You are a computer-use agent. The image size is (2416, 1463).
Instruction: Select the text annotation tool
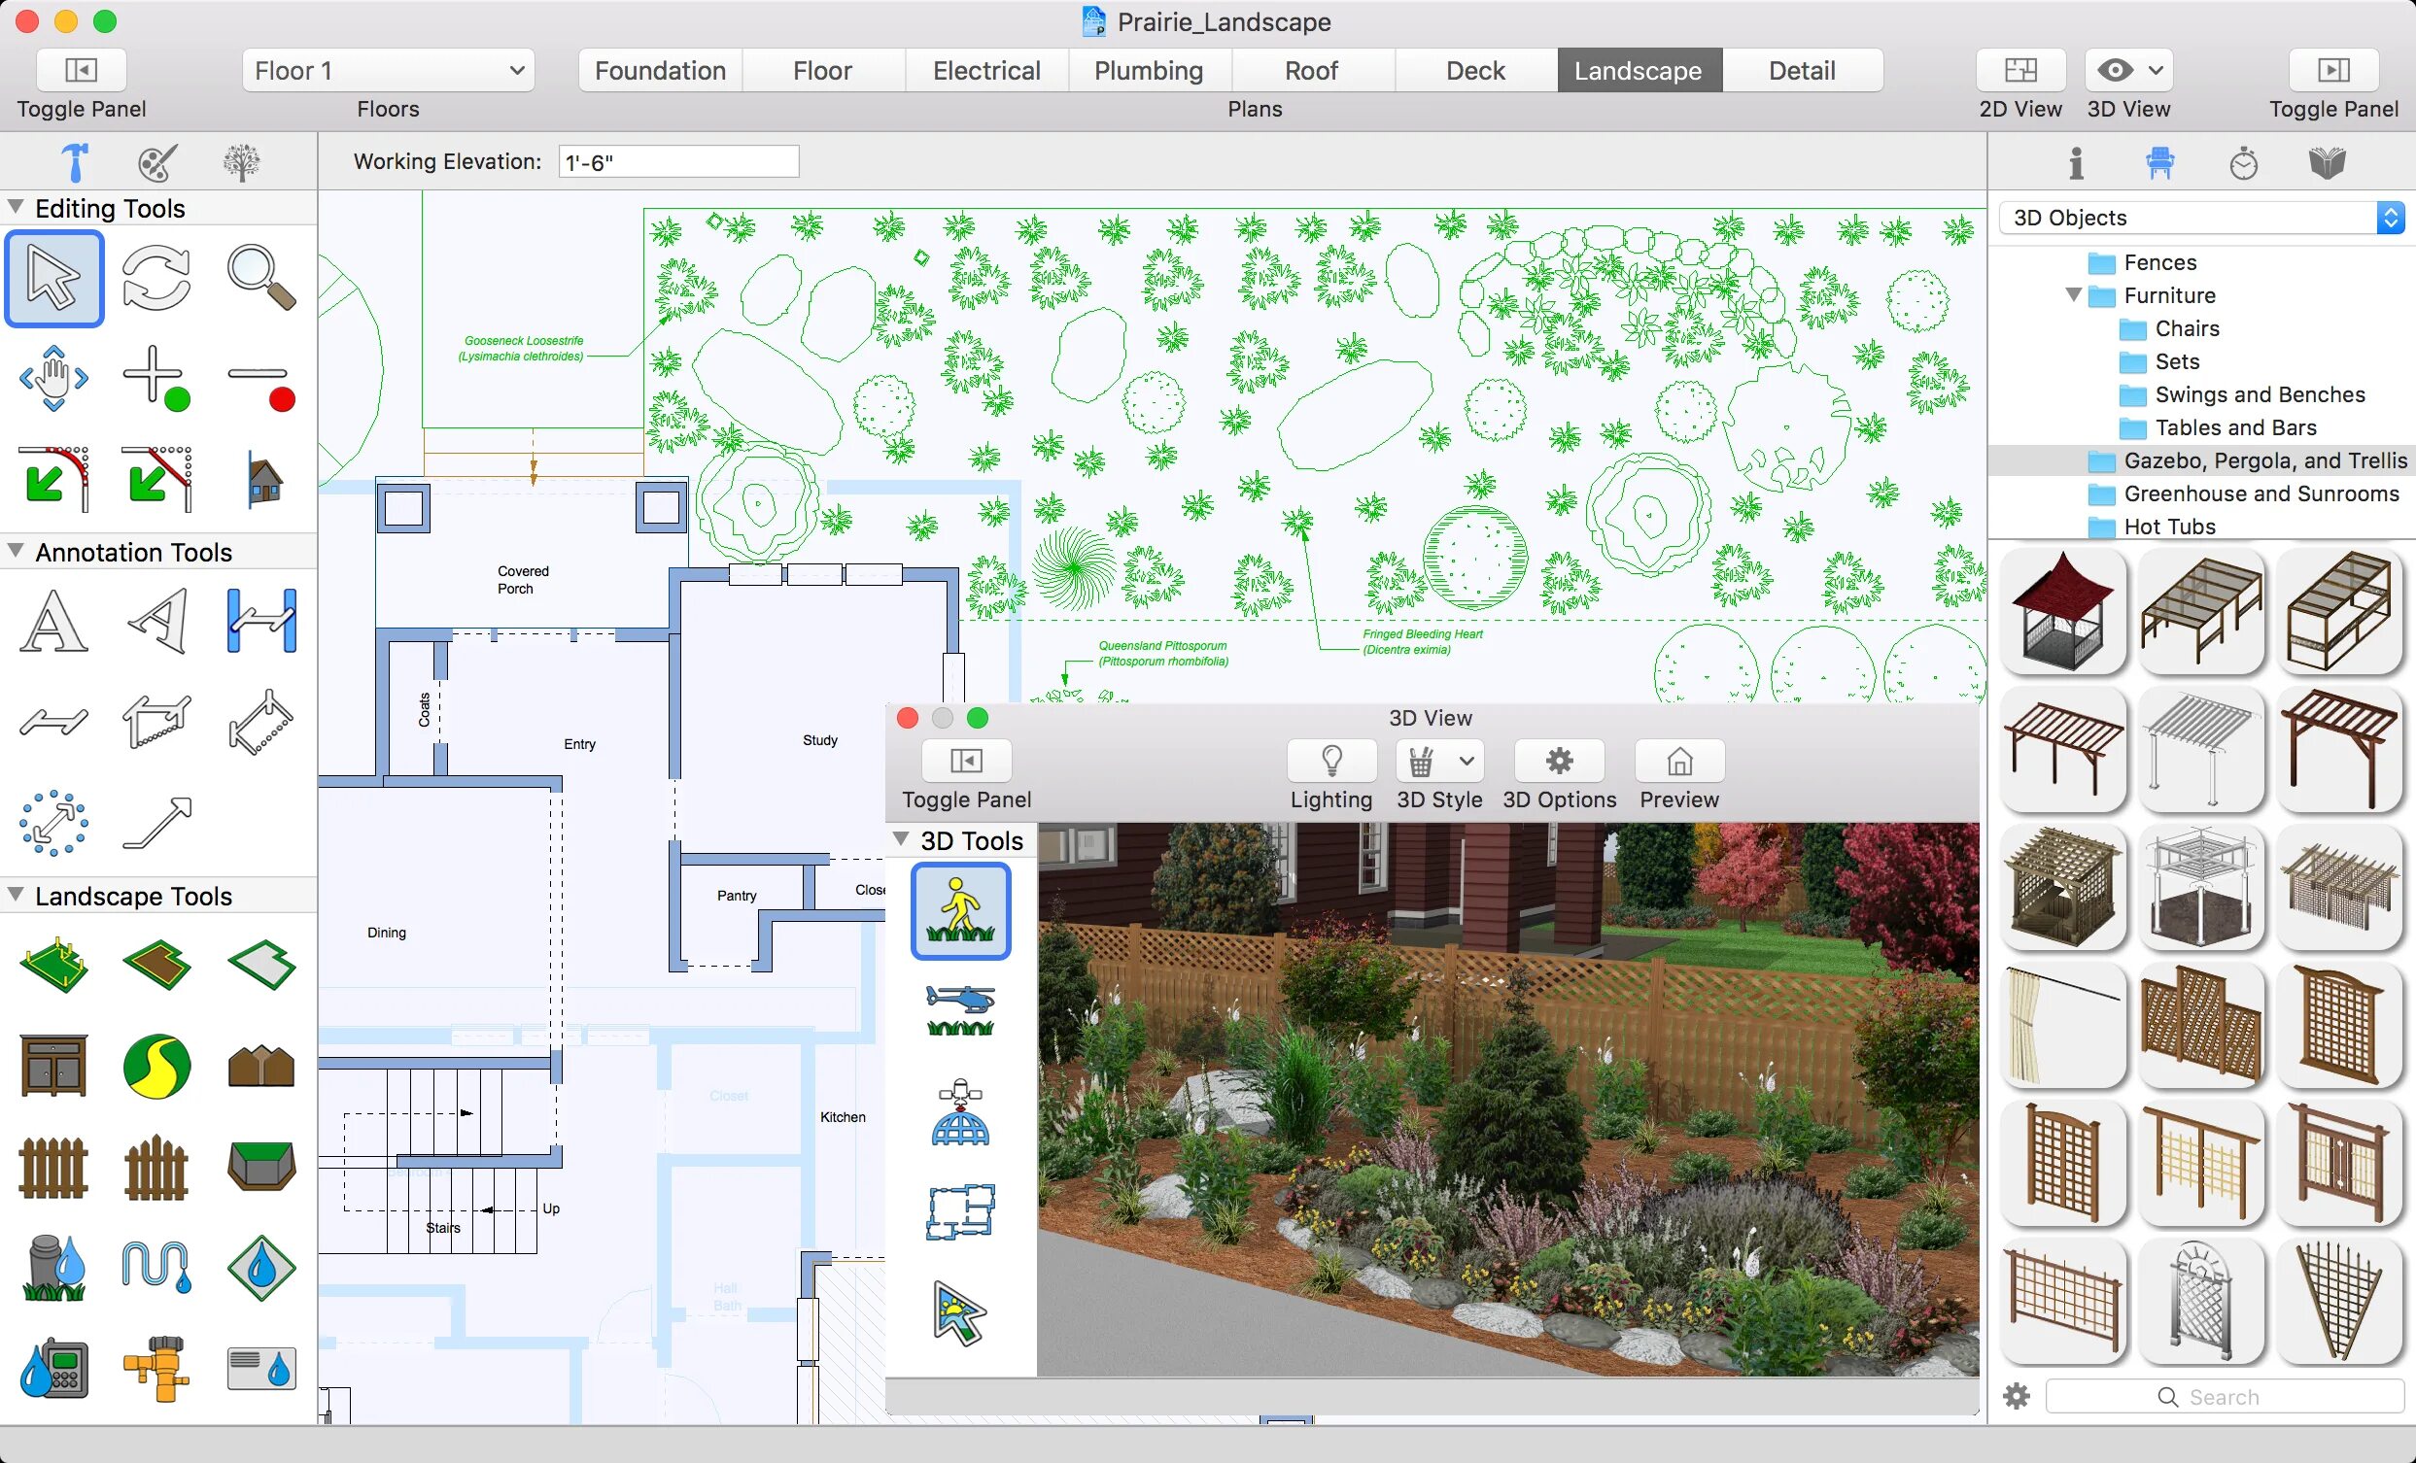coord(53,622)
